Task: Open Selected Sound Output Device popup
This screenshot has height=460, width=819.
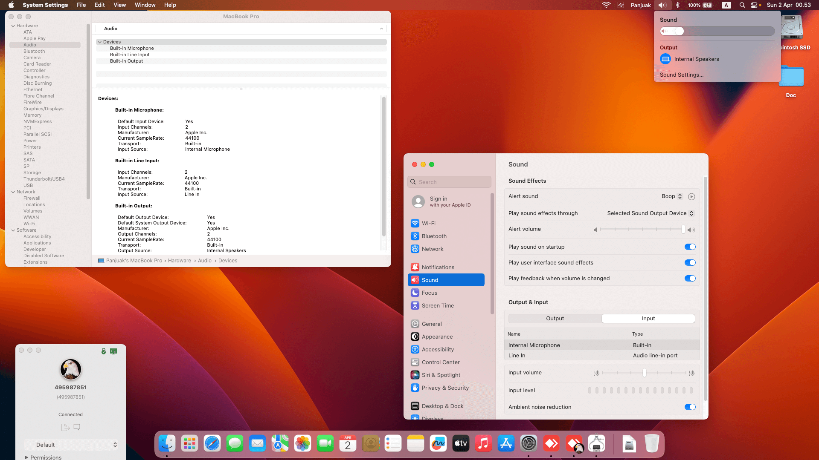Action: coord(650,213)
